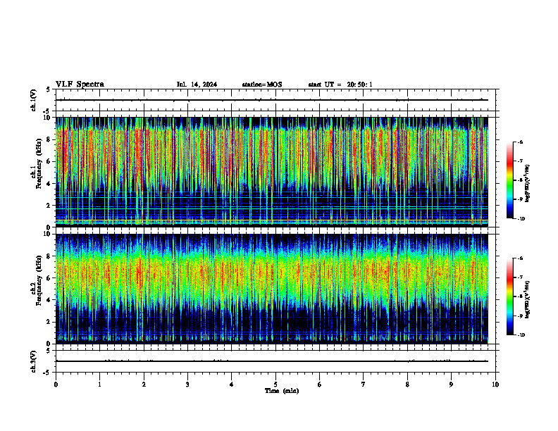Click the "-8" tick on ch.1 colorbar

tap(520, 180)
